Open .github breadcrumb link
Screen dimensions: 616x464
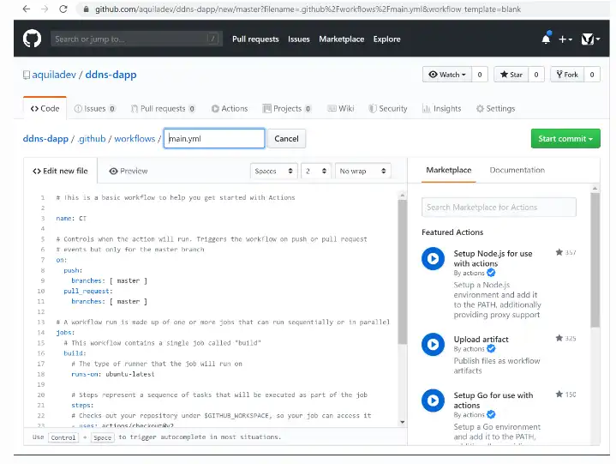point(92,138)
